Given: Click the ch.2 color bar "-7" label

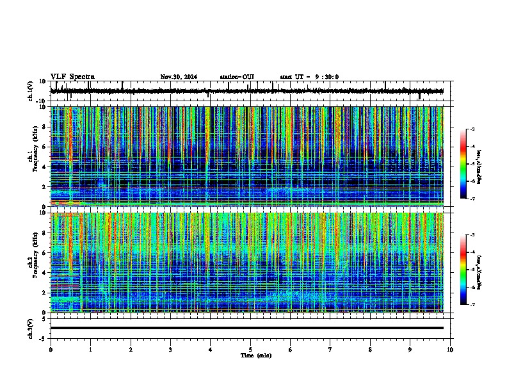Looking at the screenshot, I should tap(472, 304).
